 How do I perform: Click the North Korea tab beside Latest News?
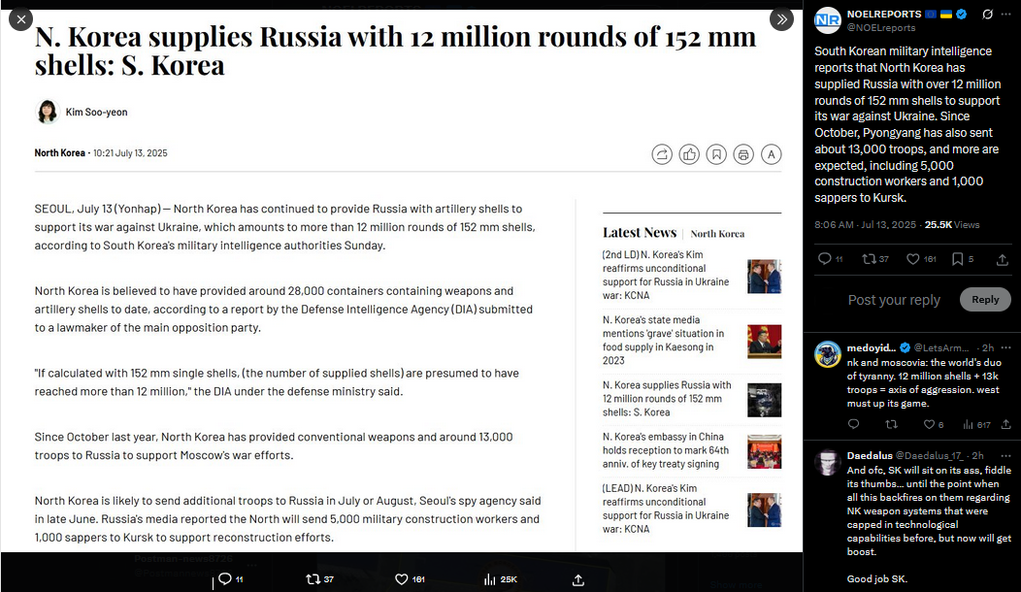(717, 234)
